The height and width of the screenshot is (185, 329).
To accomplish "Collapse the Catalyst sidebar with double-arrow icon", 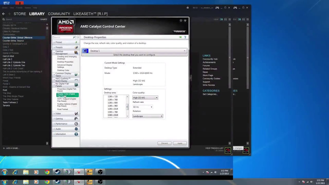I will tap(78, 37).
